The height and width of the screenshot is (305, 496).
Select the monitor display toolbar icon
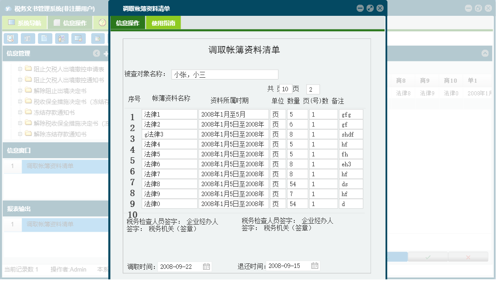pos(79,38)
